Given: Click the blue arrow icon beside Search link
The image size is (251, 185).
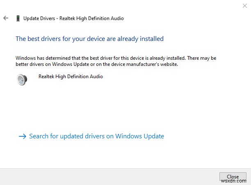Looking at the screenshot, I should tap(22, 136).
